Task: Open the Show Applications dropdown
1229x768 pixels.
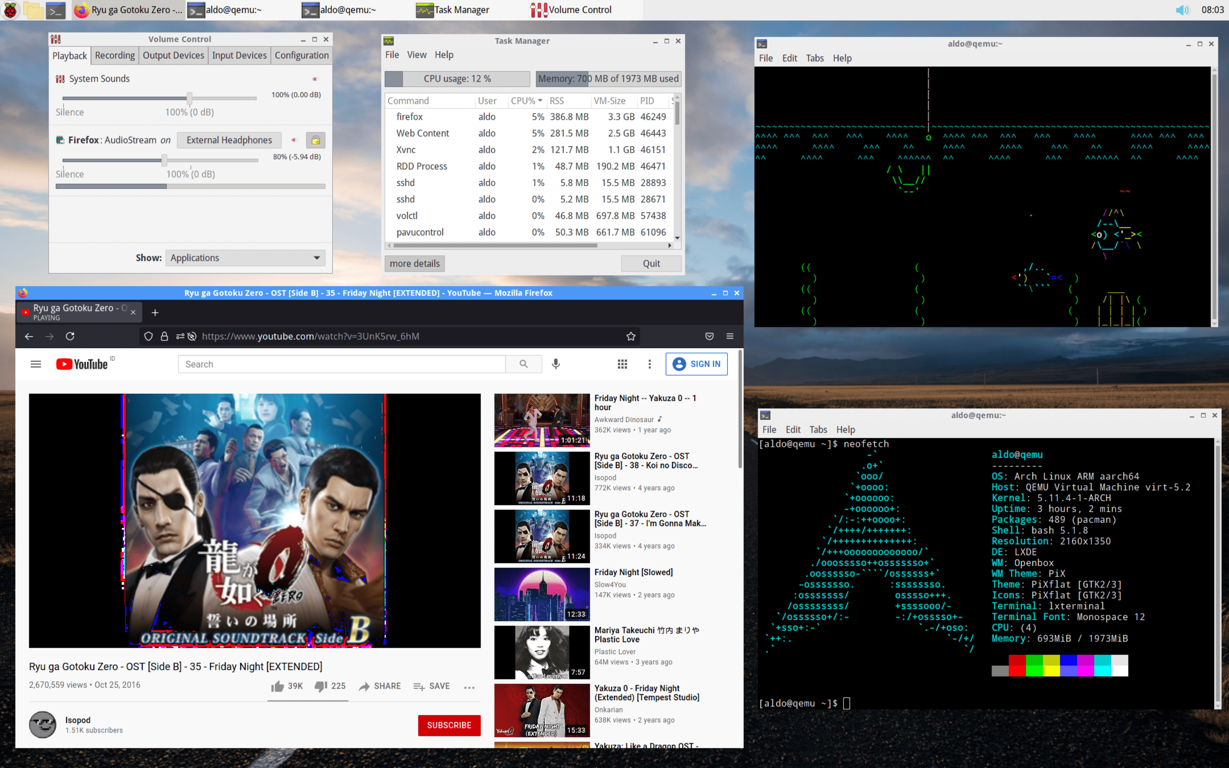Action: [x=245, y=258]
